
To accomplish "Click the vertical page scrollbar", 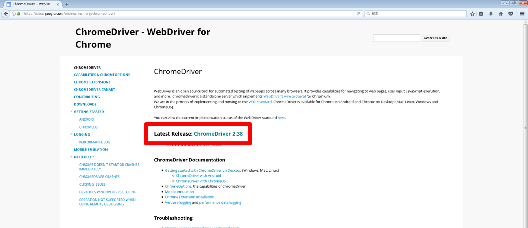I will (526, 128).
